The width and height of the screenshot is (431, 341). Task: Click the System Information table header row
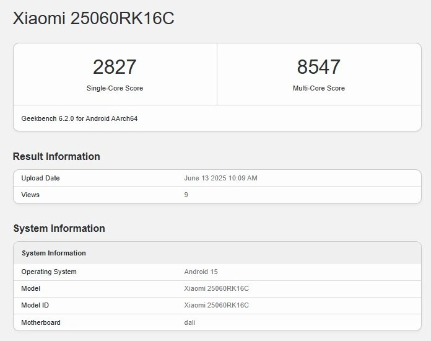[x=217, y=253]
